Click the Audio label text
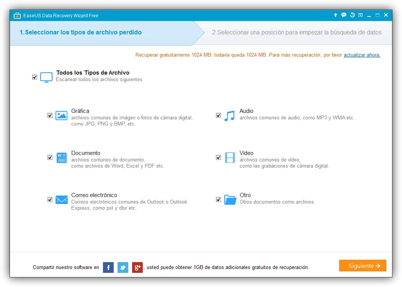The width and height of the screenshot is (402, 287). (247, 111)
